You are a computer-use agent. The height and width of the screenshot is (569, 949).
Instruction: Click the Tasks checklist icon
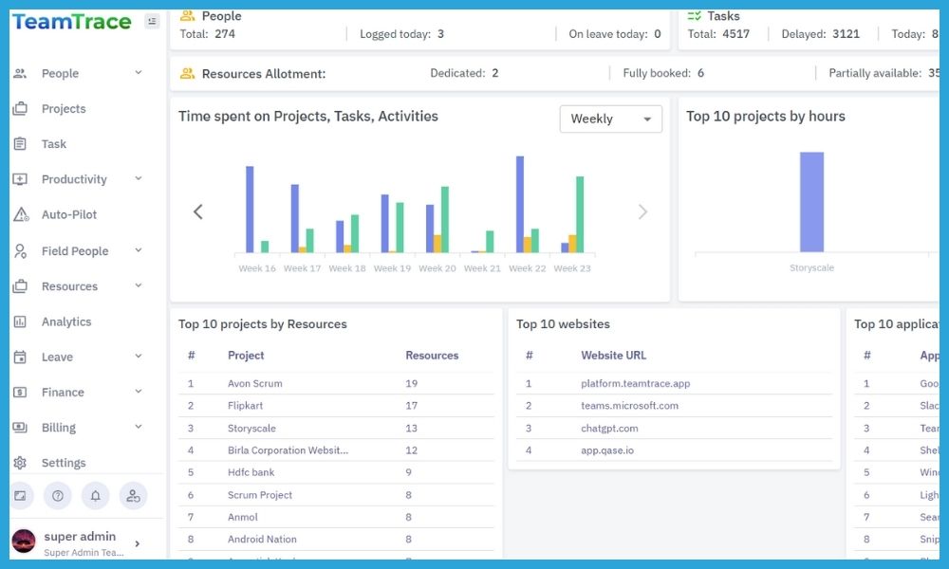point(695,16)
